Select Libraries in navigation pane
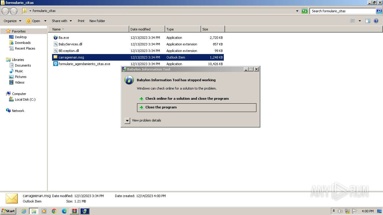Screen dimensions: 383x215 18,60
